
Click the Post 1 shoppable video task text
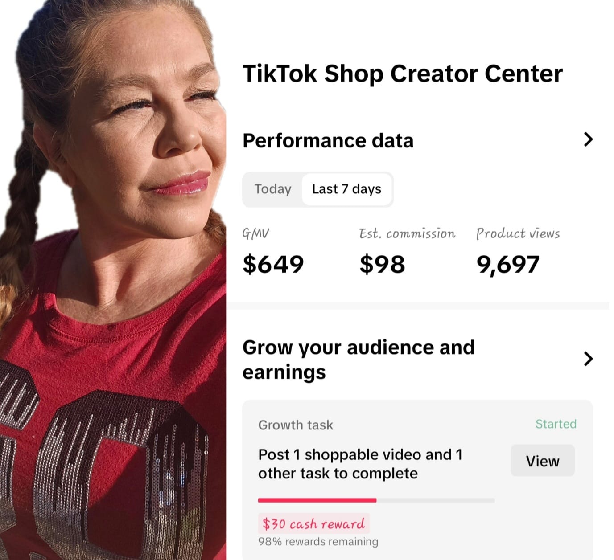click(x=360, y=464)
